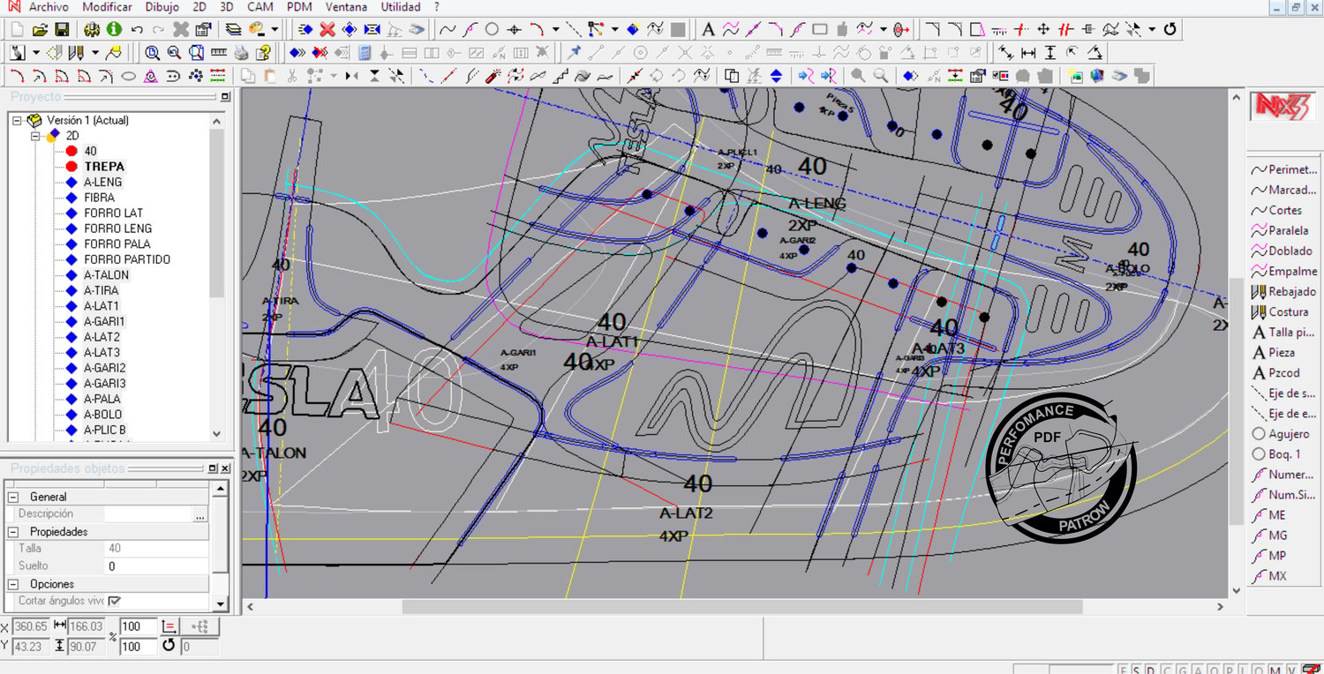The height and width of the screenshot is (674, 1324).
Task: Collapse the General properties section
Action: (14, 497)
